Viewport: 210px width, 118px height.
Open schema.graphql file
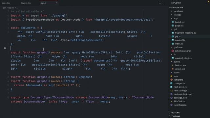click(x=183, y=51)
